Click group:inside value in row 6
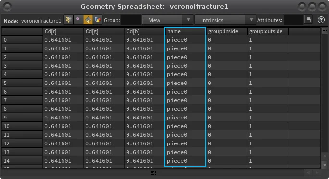Image resolution: width=329 pixels, height=179 pixels. [x=209, y=92]
